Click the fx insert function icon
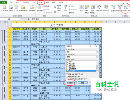The width and height of the screenshot is (130, 100). point(29,19)
